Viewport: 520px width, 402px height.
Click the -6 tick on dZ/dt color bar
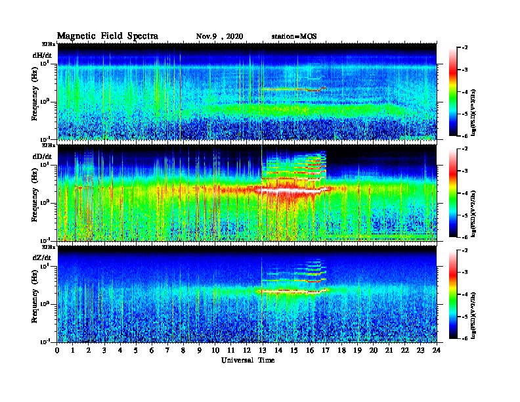pyautogui.click(x=465, y=338)
